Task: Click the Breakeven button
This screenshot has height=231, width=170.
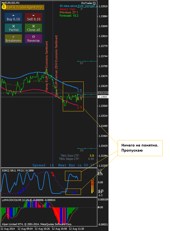Action: [13, 39]
